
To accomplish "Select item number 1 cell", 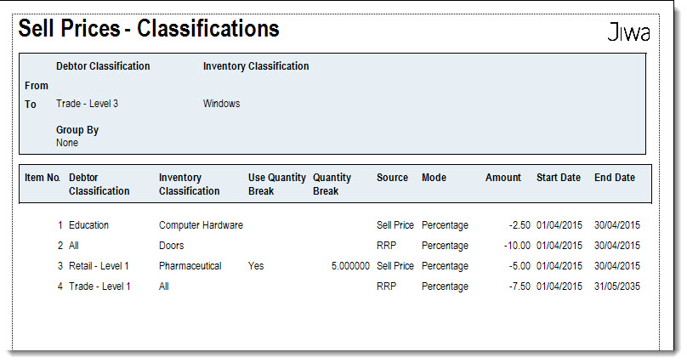I will (x=60, y=225).
